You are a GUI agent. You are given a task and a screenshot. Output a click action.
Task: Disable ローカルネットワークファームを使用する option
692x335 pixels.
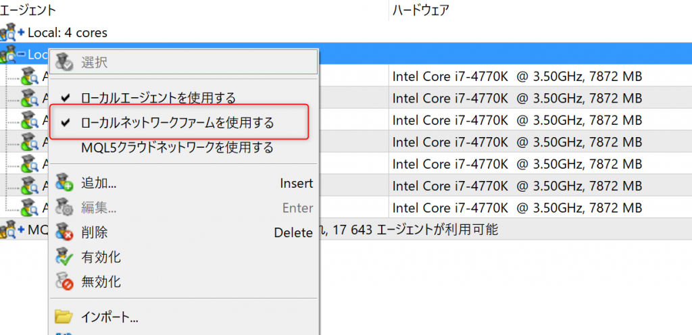tap(177, 123)
